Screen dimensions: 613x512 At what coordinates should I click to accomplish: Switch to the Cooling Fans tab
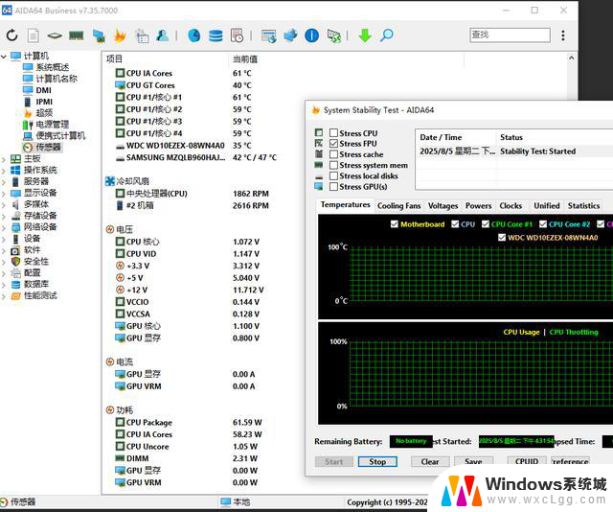click(x=398, y=205)
